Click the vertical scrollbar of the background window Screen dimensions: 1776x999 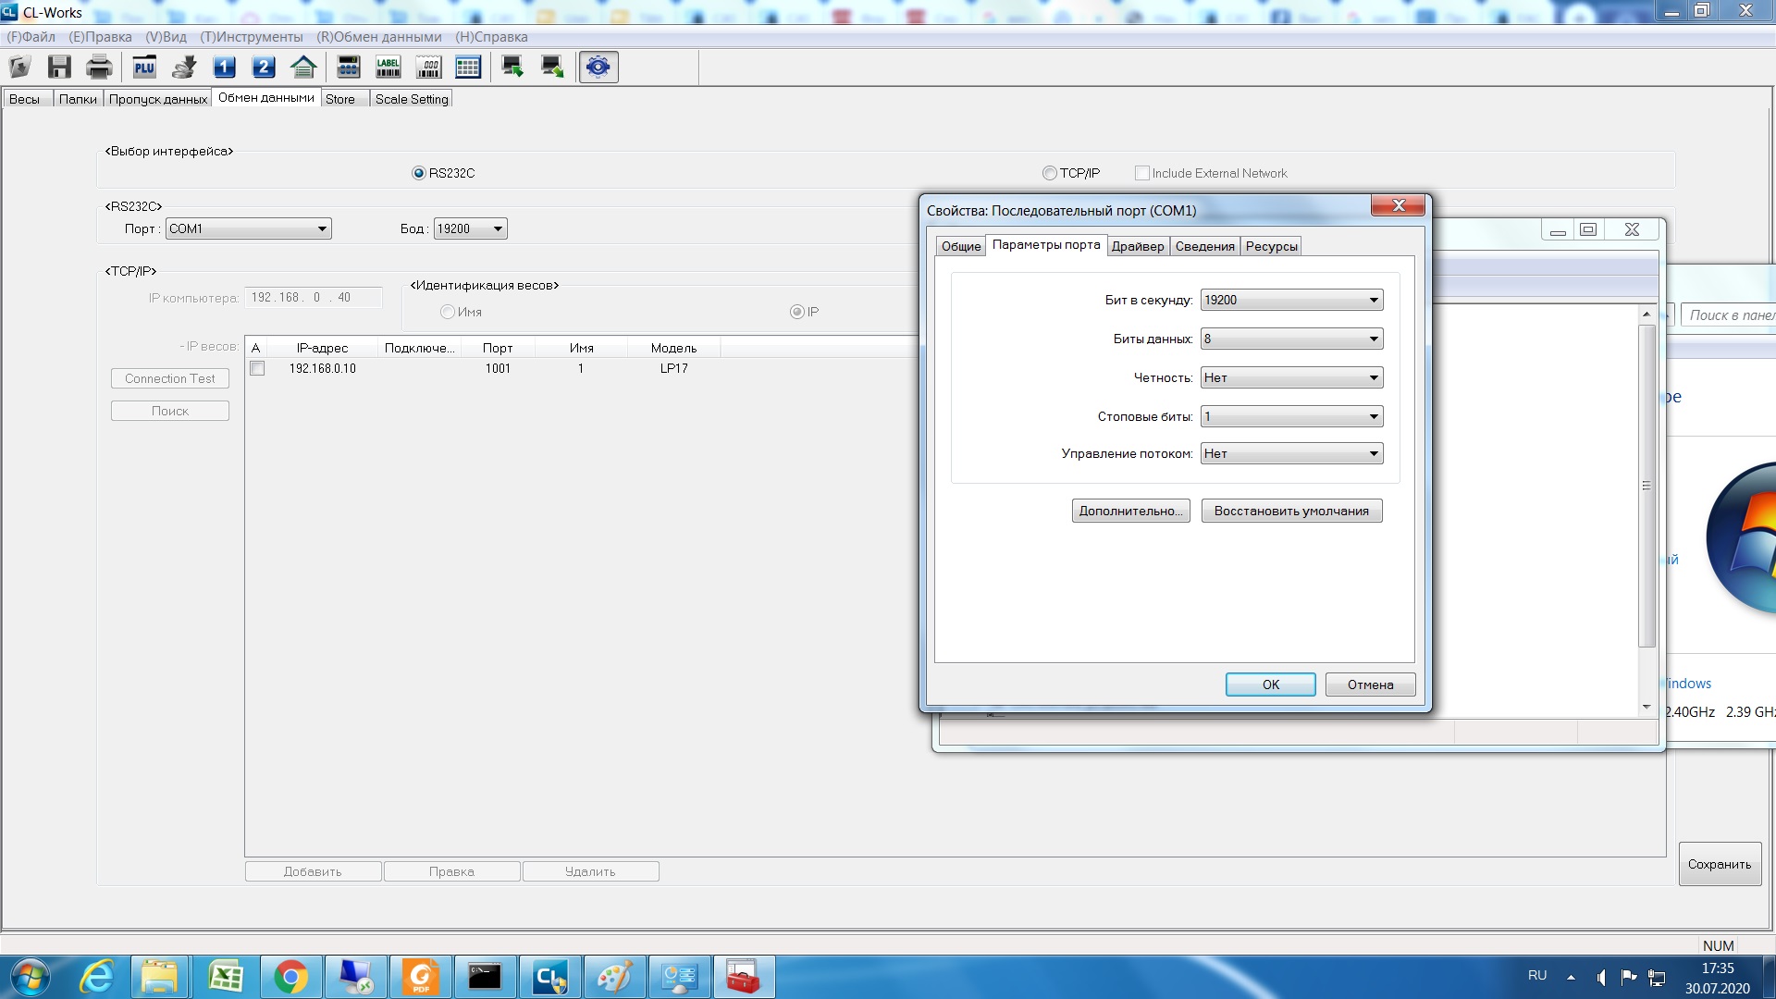1646,486
